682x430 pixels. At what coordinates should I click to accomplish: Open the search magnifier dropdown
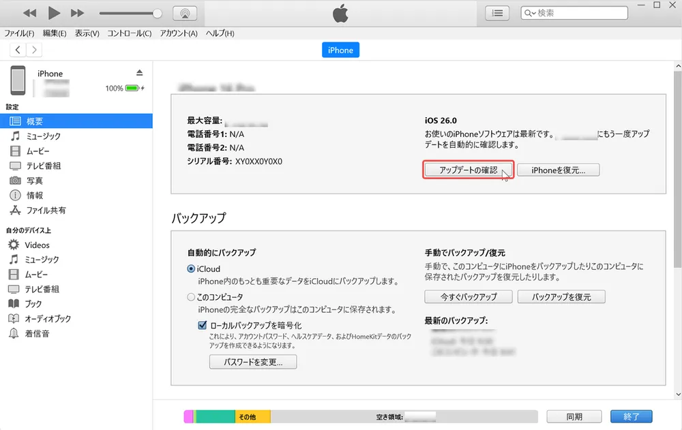530,13
